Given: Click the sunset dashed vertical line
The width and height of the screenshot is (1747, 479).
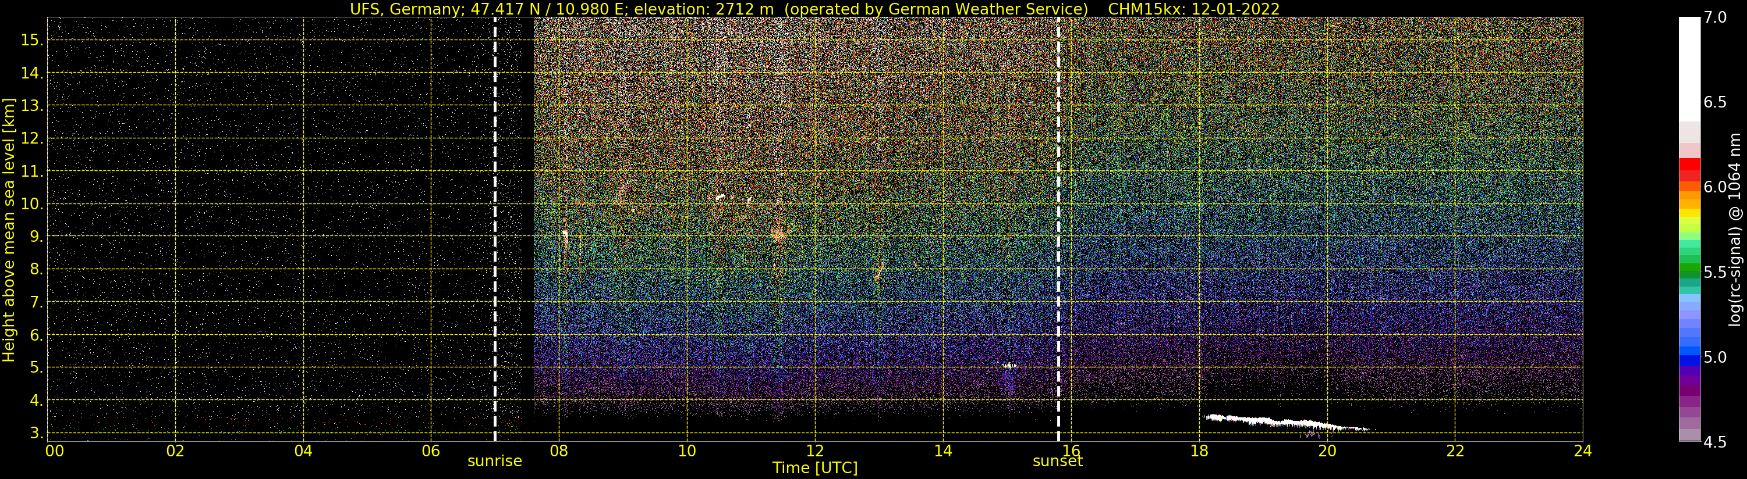Looking at the screenshot, I should pyautogui.click(x=1059, y=229).
